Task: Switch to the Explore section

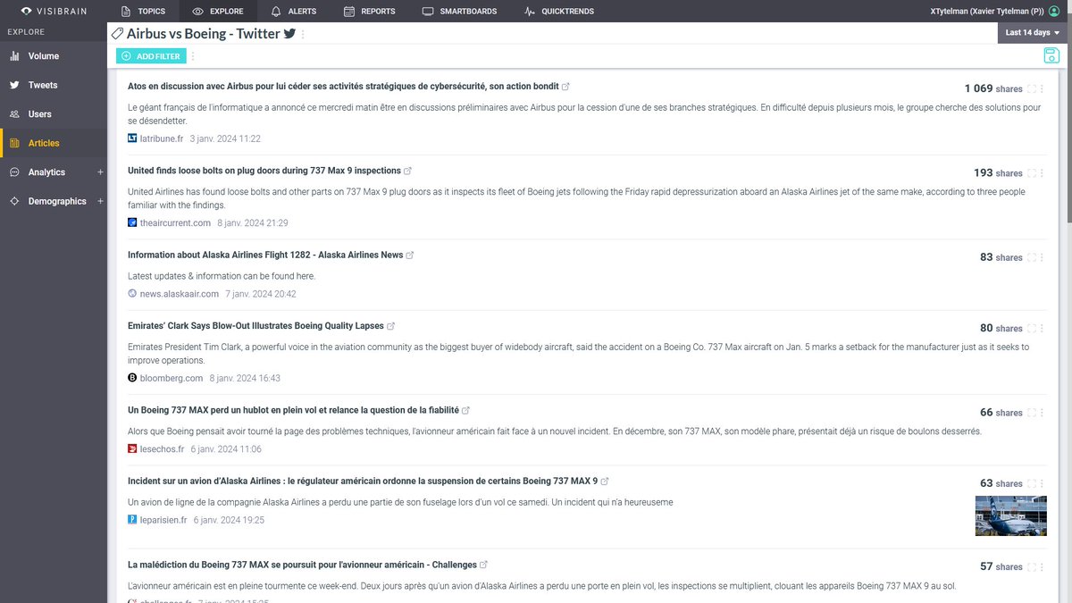Action: pyautogui.click(x=218, y=12)
